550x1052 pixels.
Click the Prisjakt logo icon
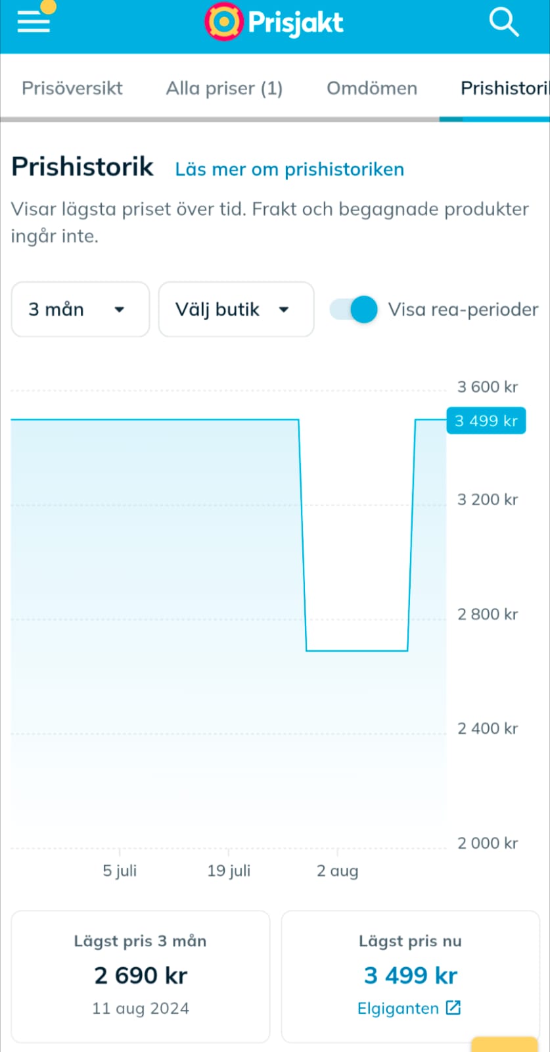(x=224, y=22)
